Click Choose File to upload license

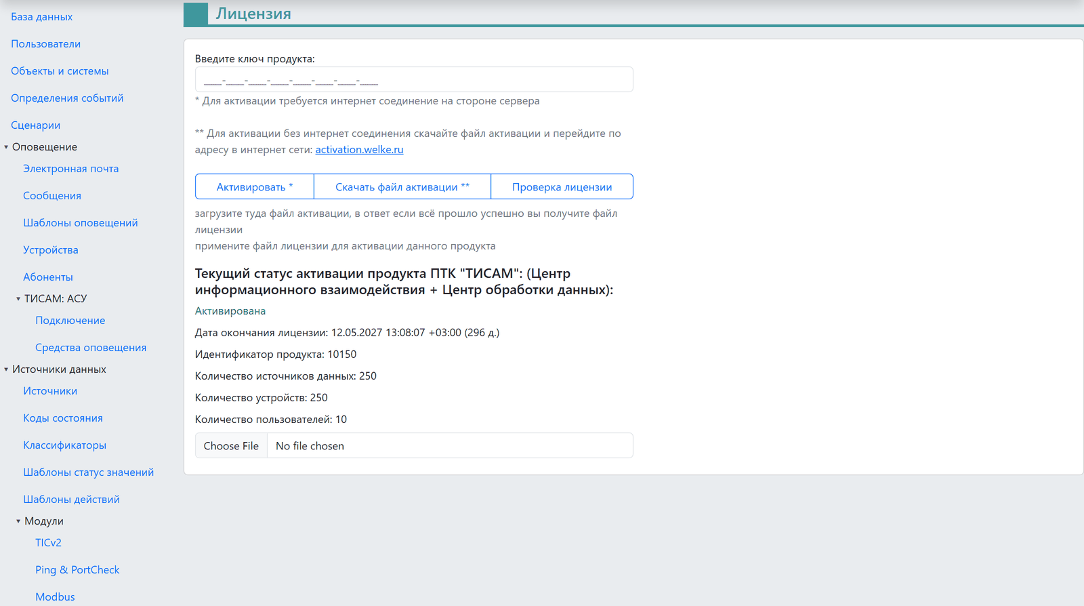tap(231, 445)
